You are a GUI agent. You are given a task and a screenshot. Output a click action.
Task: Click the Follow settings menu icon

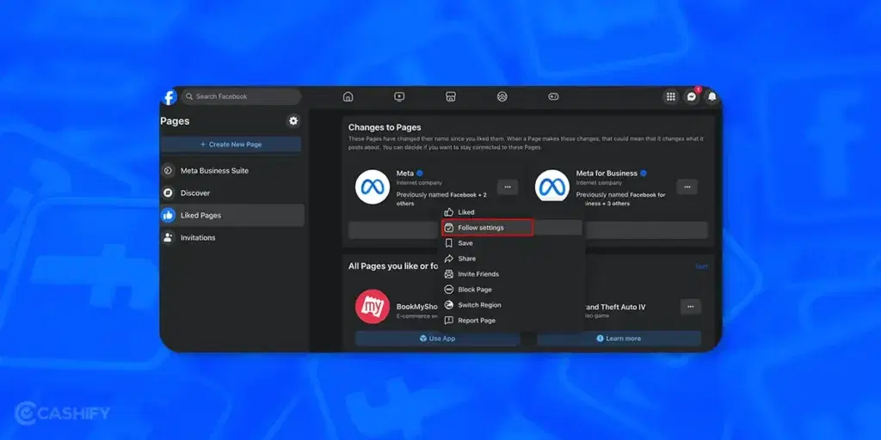click(449, 228)
